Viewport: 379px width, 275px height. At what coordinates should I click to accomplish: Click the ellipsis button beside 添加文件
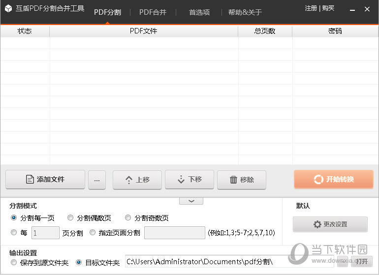pyautogui.click(x=97, y=180)
